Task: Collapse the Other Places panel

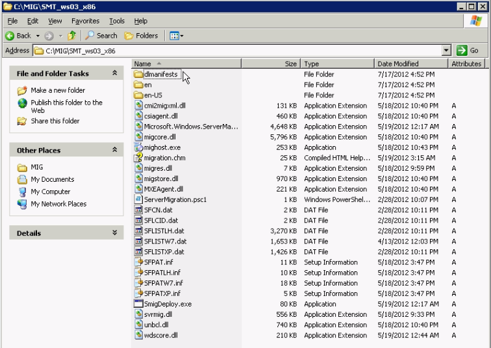Action: point(114,150)
